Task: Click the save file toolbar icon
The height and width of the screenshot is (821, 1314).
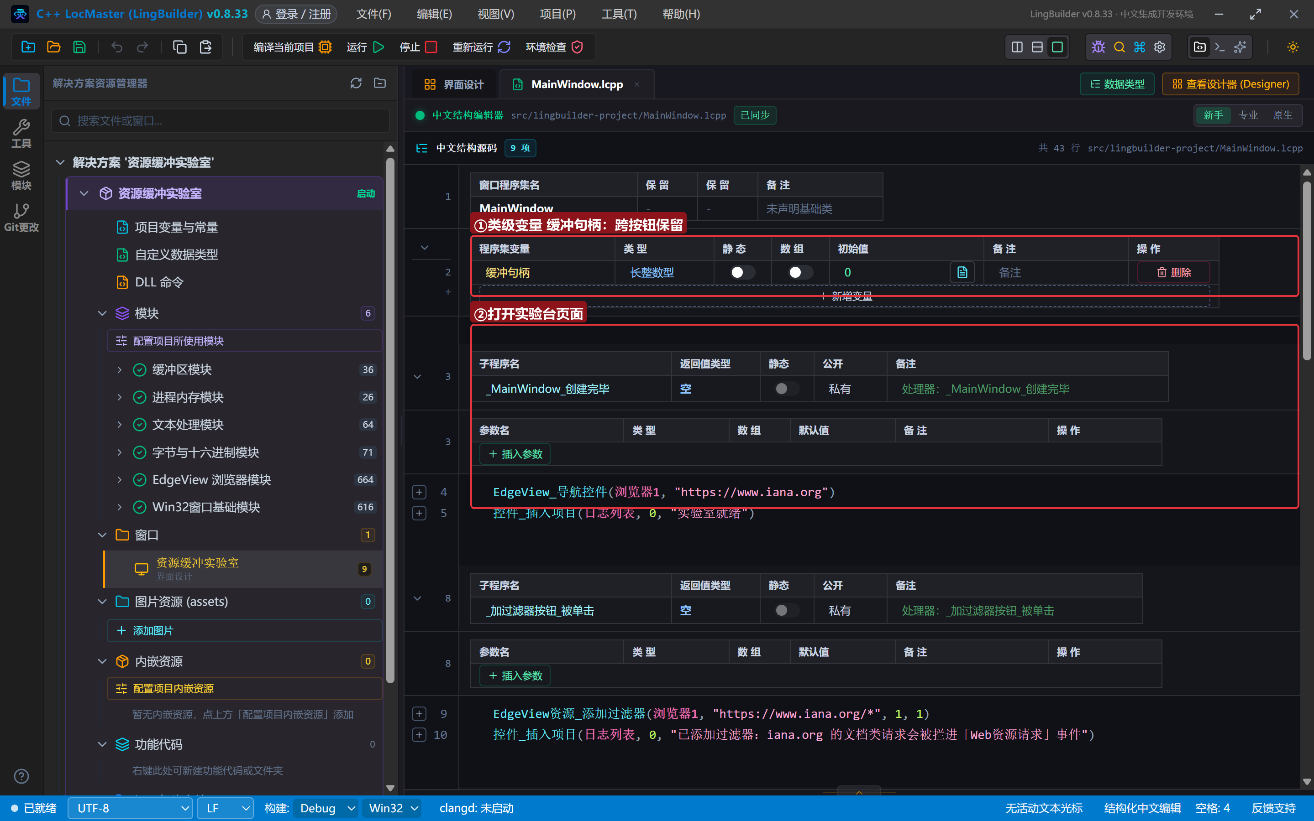Action: pos(79,47)
